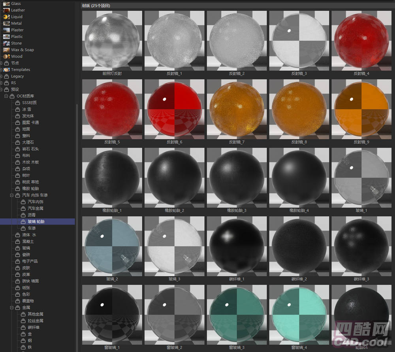Click the Wood category icon
Screen dimensions: 395x352
point(7,56)
